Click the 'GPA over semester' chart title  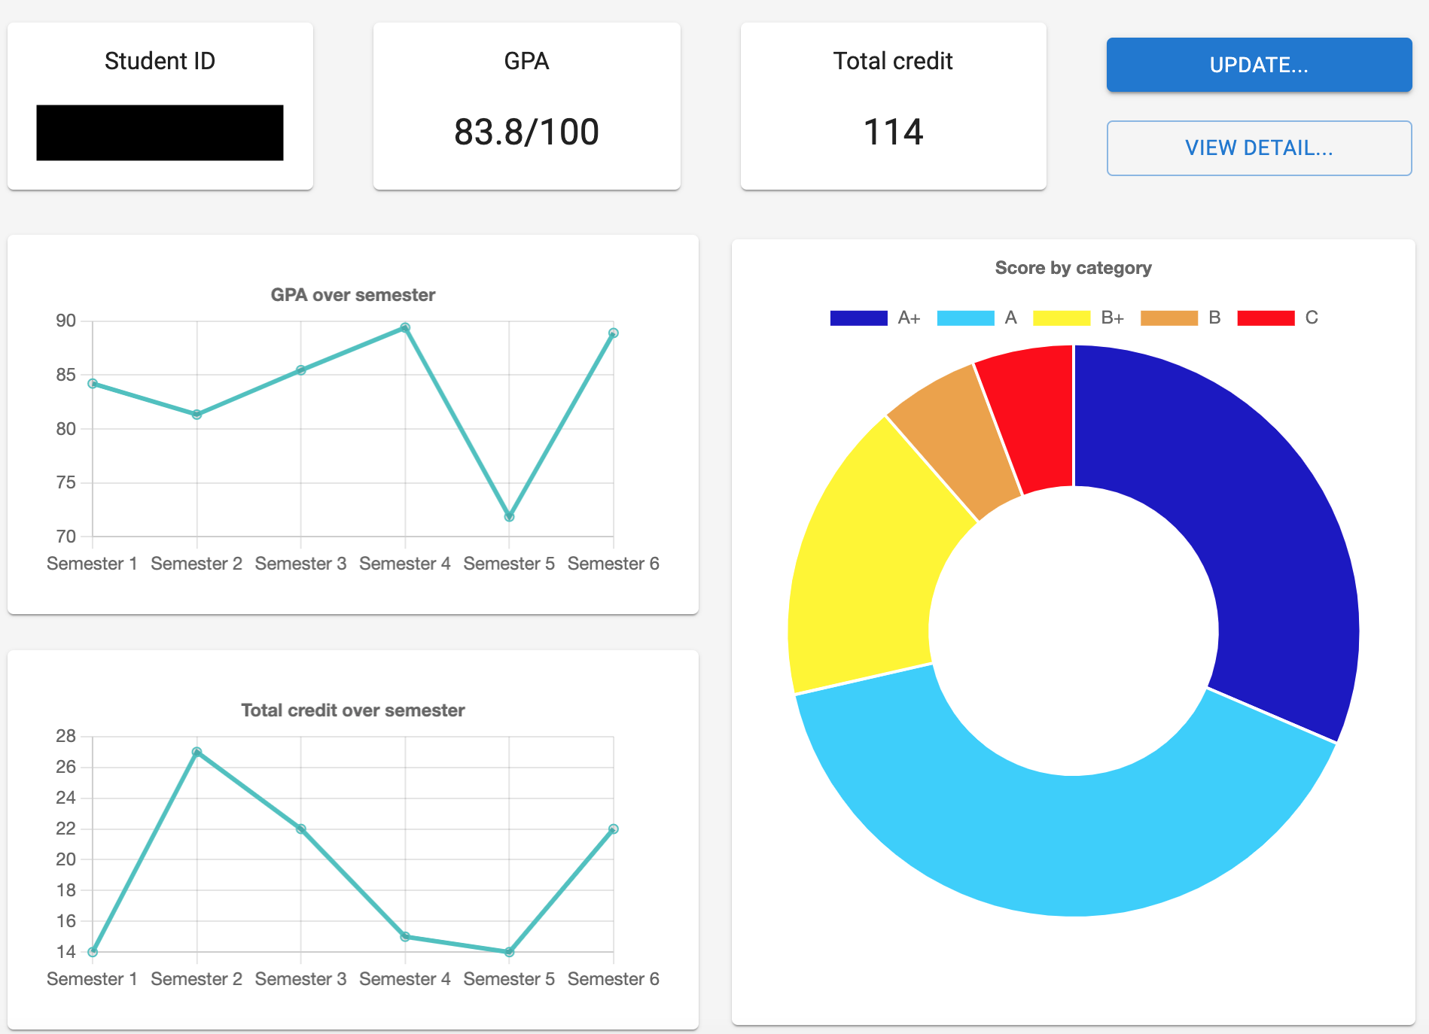point(353,295)
